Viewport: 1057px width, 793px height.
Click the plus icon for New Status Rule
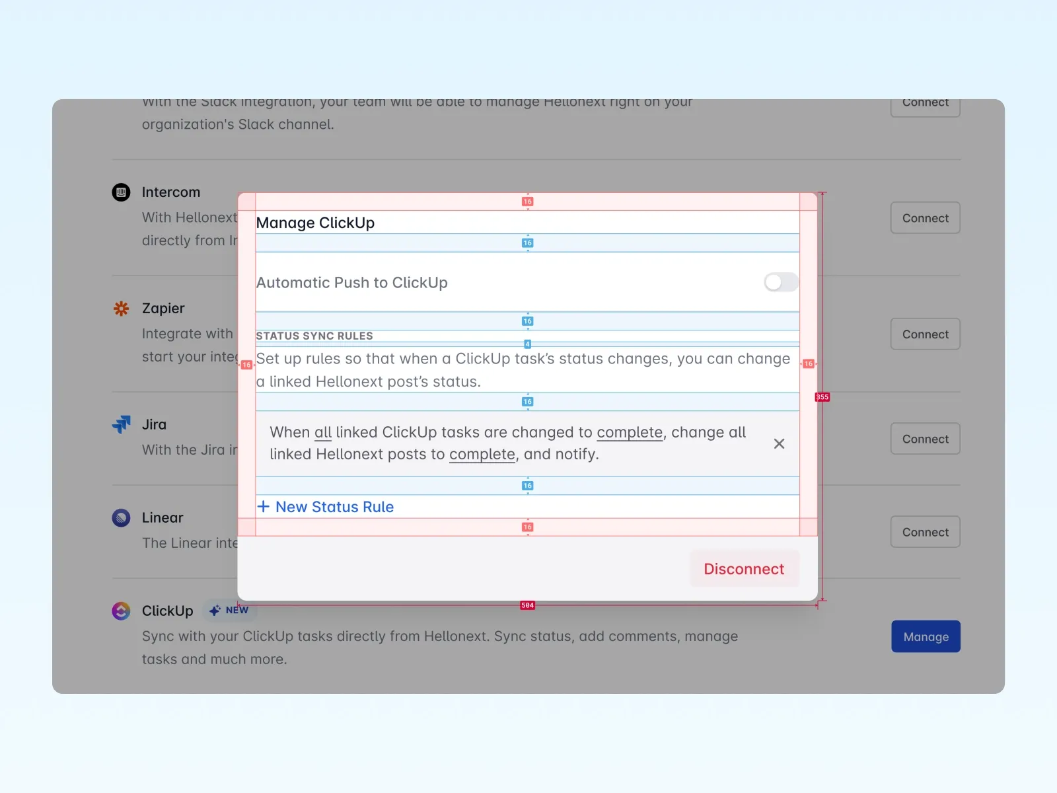click(x=264, y=507)
